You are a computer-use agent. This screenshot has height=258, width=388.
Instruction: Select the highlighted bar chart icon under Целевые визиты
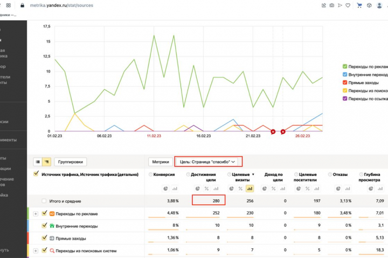tap(250, 189)
